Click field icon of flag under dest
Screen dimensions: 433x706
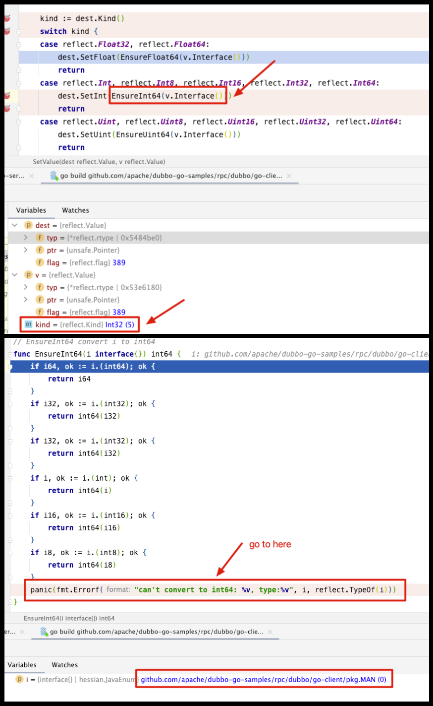click(x=40, y=262)
